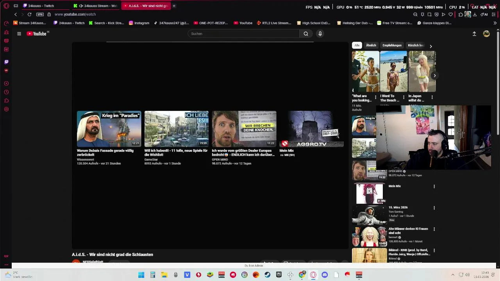Open the 'High School DxD' bookmark

[313, 23]
